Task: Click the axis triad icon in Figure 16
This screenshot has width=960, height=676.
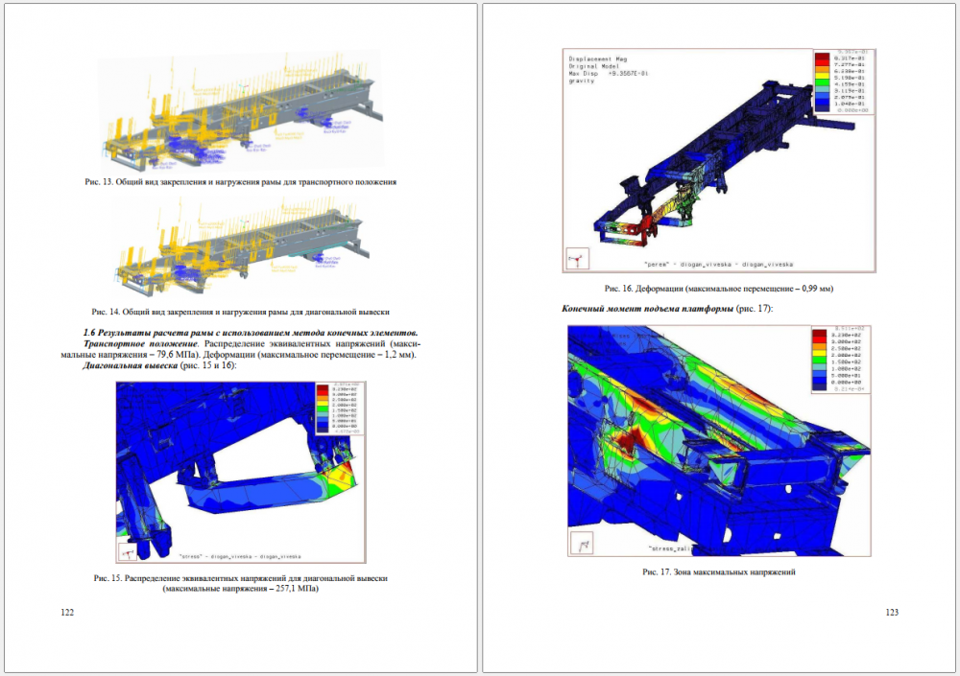Action: point(578,259)
